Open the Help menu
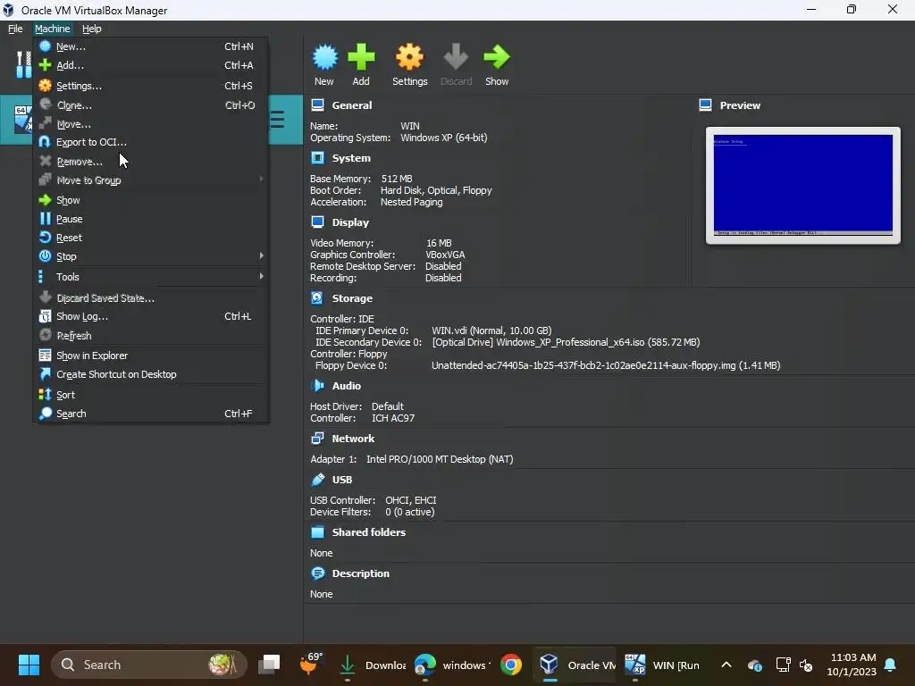Image resolution: width=915 pixels, height=686 pixels. click(92, 29)
